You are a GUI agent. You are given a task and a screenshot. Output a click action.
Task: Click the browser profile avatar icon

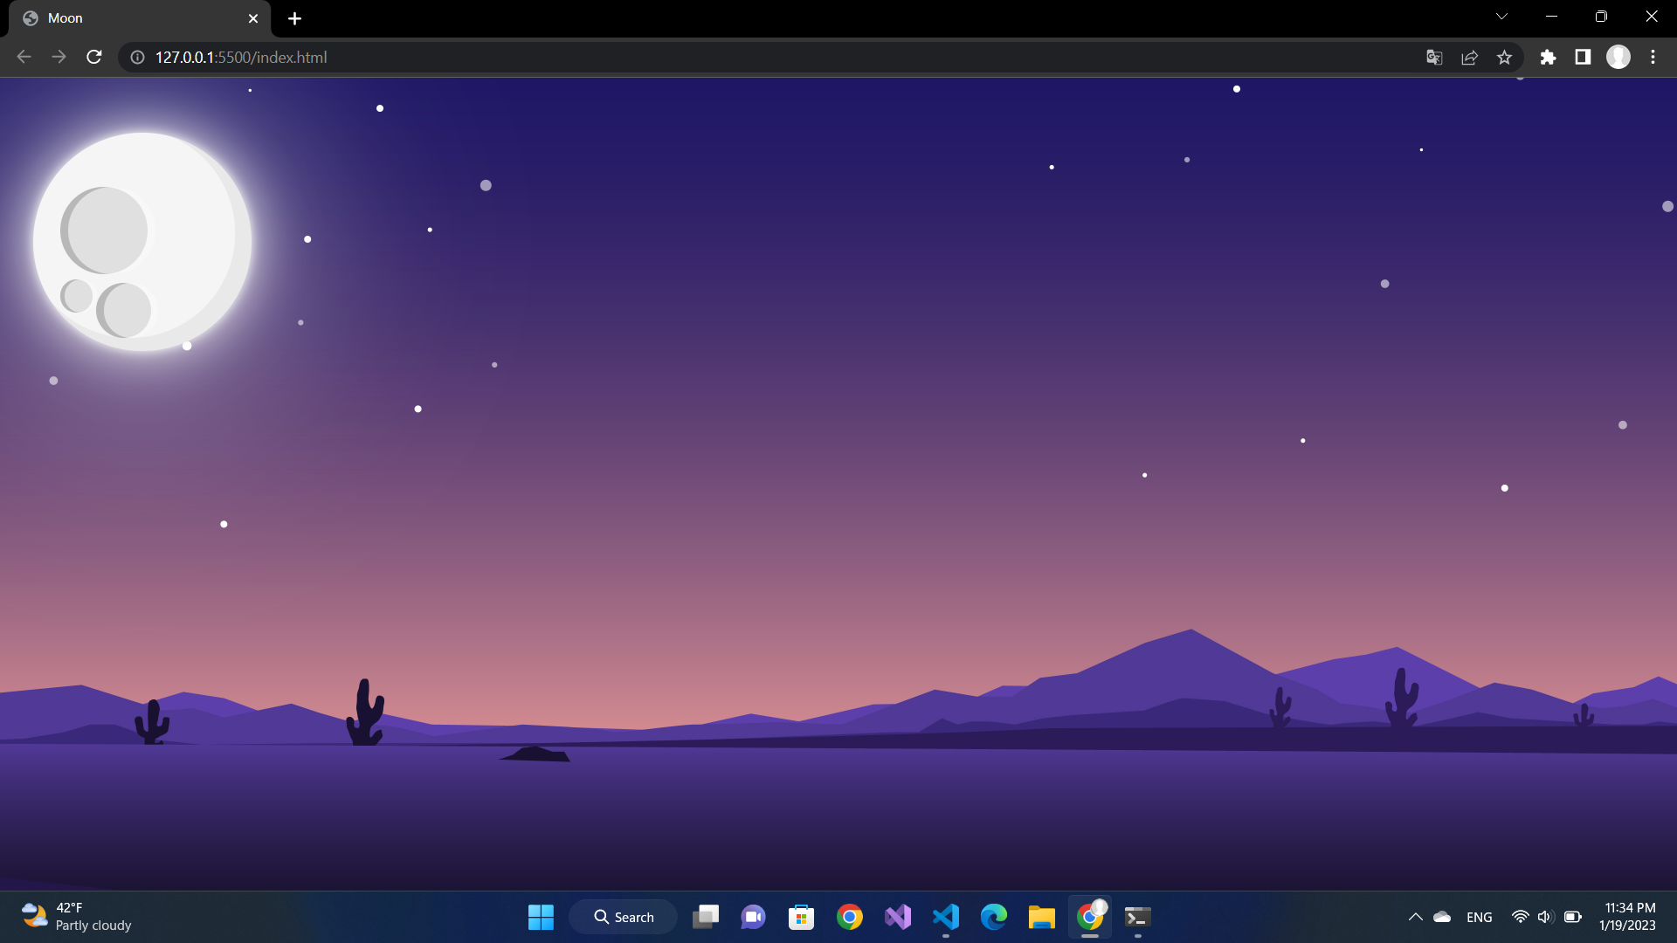pyautogui.click(x=1618, y=57)
